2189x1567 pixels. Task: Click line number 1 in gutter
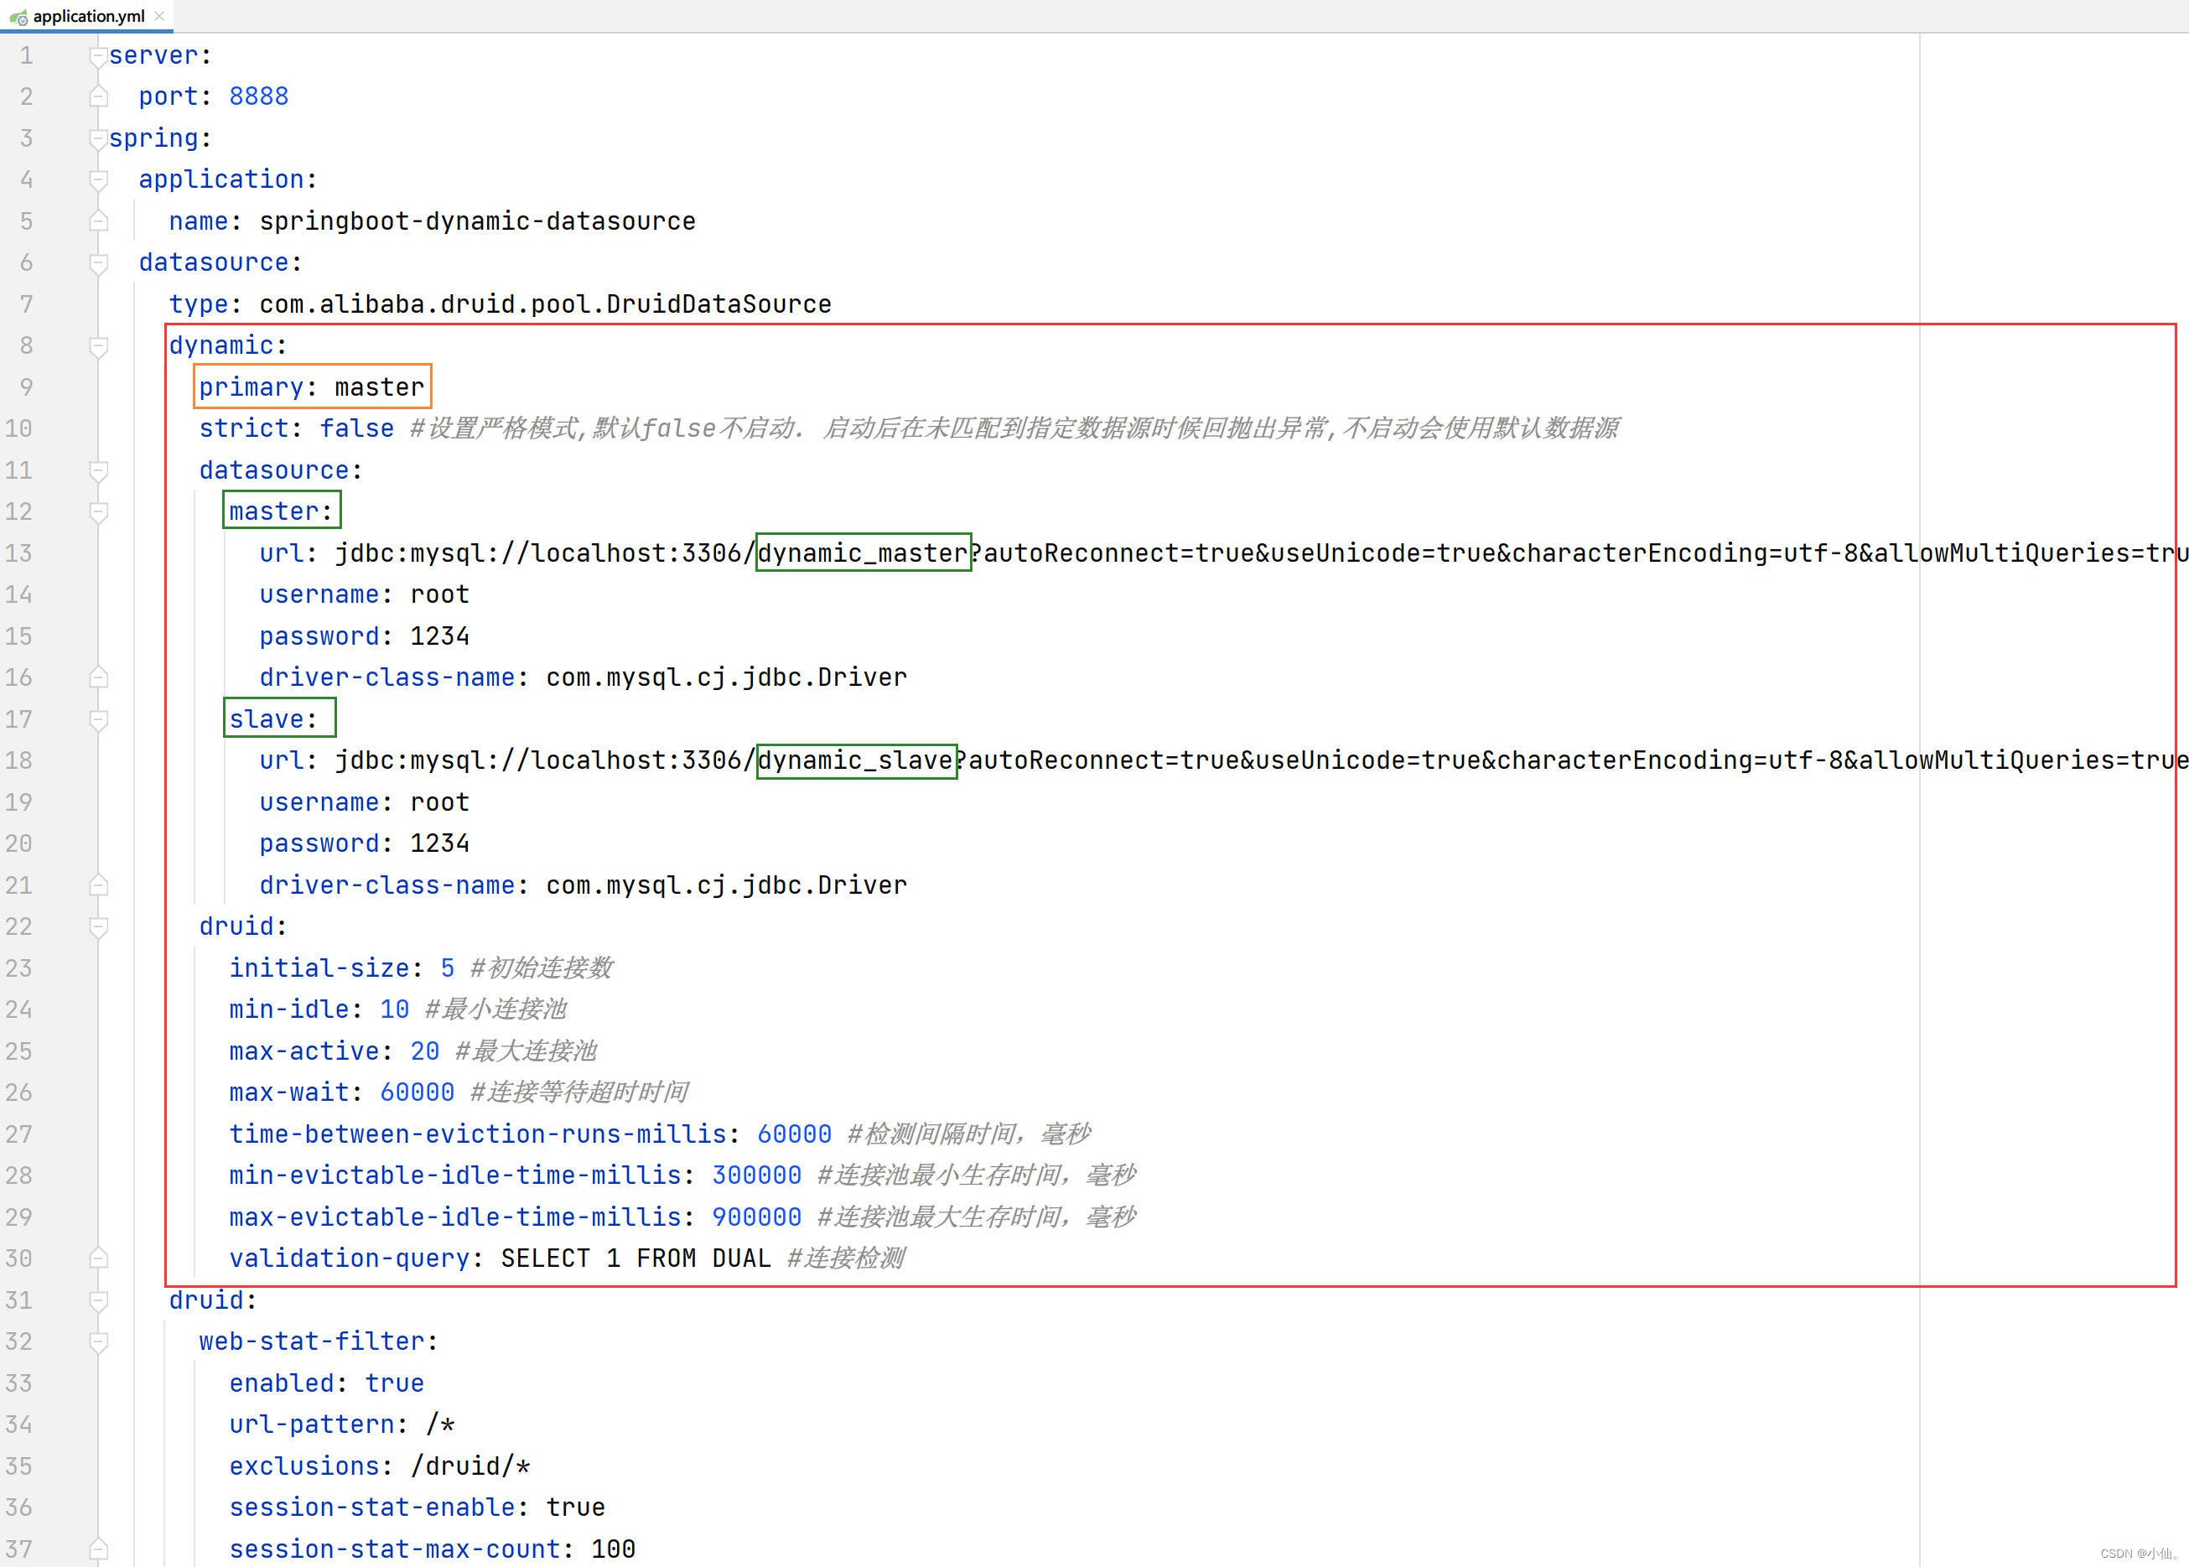click(26, 56)
